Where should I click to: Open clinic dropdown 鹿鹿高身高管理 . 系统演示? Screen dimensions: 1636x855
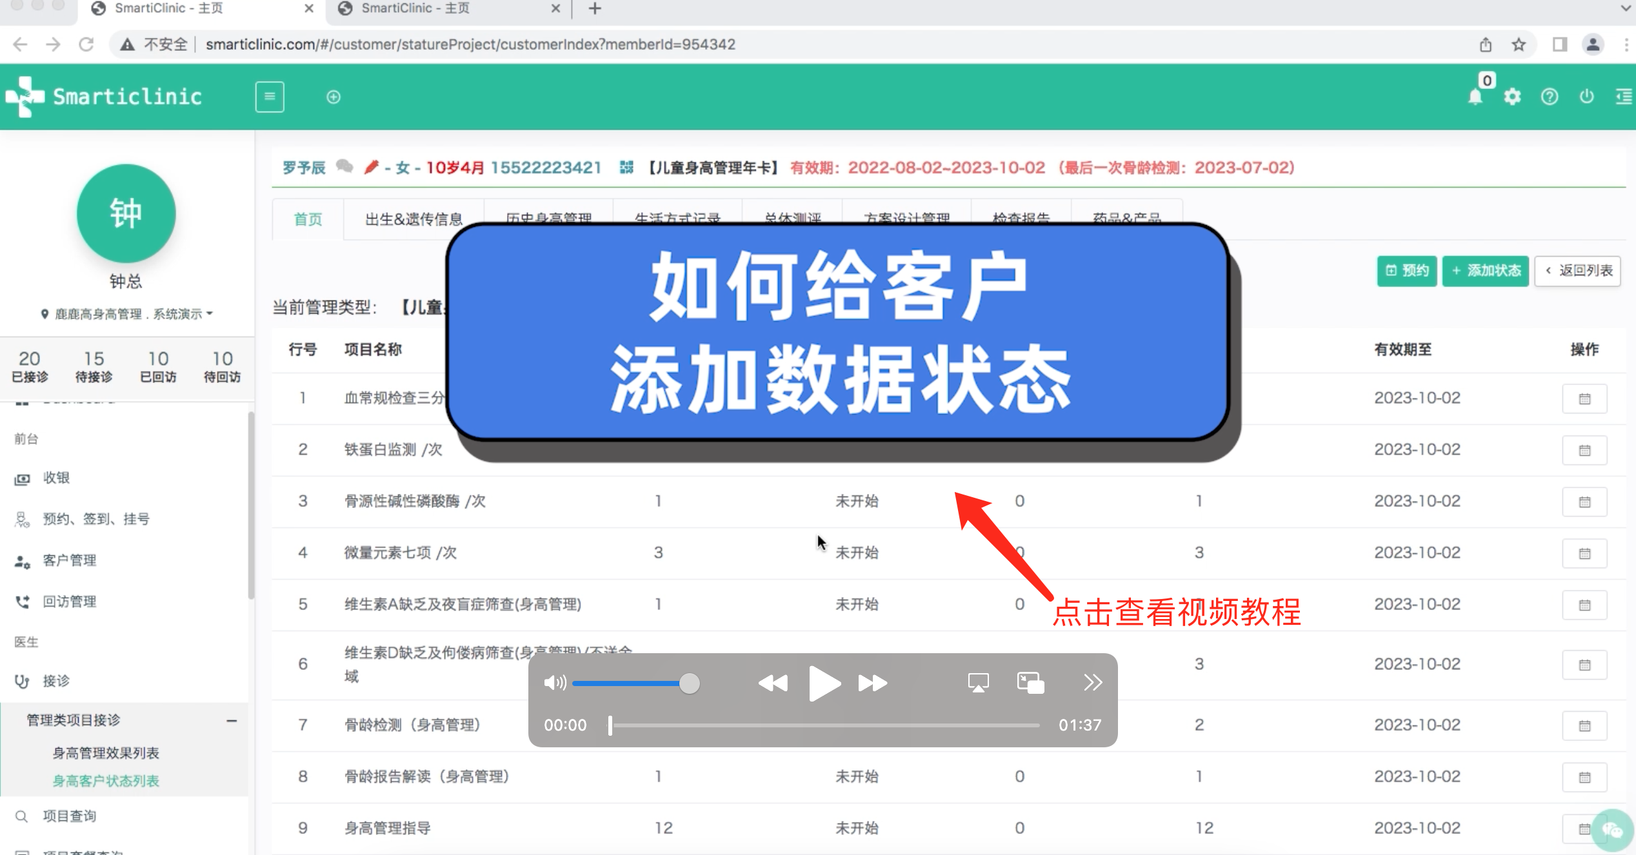click(126, 314)
